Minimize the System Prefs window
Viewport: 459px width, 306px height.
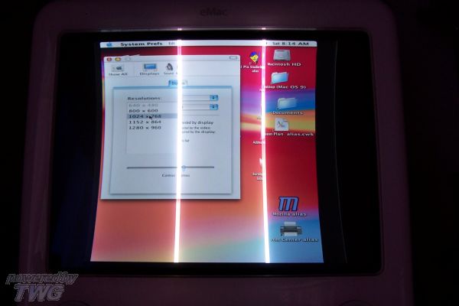[x=118, y=59]
